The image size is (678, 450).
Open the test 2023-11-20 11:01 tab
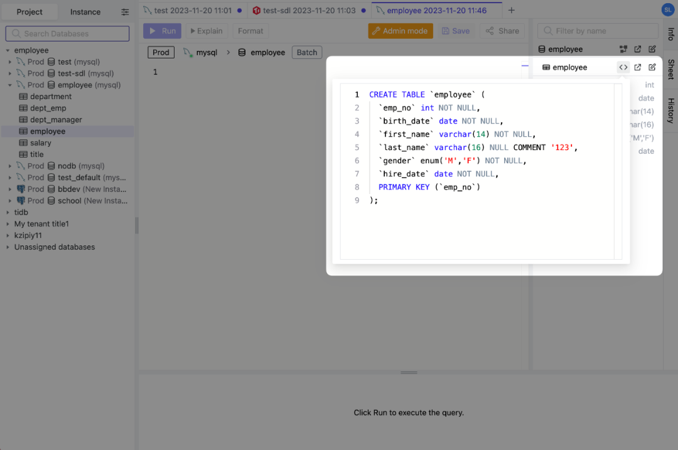(x=193, y=11)
